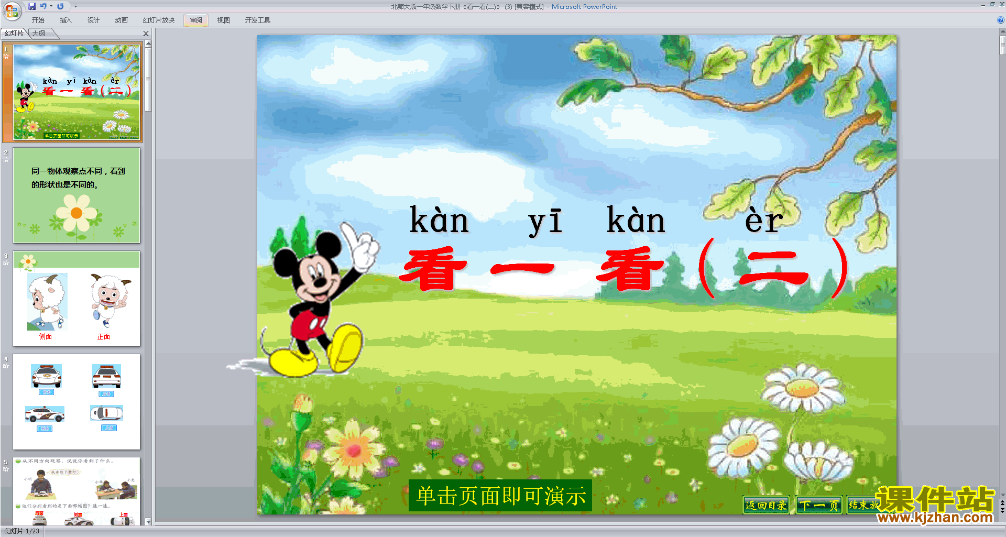Click the 下一页 button on the slide
1006x537 pixels.
(818, 505)
